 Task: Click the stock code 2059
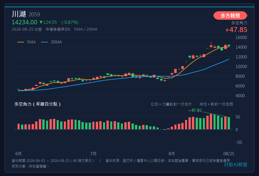(34, 14)
